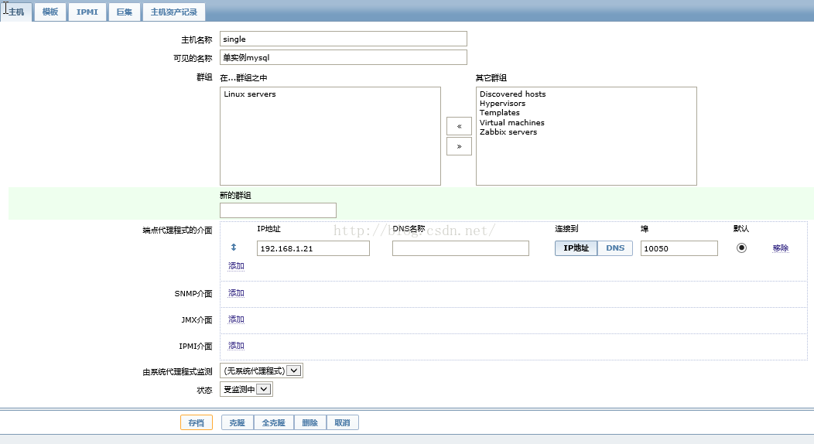The image size is (814, 444).
Task: Select the 默认 radio button
Action: coord(741,248)
